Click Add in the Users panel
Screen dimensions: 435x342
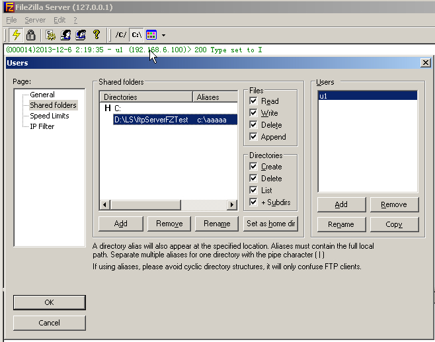coord(341,204)
